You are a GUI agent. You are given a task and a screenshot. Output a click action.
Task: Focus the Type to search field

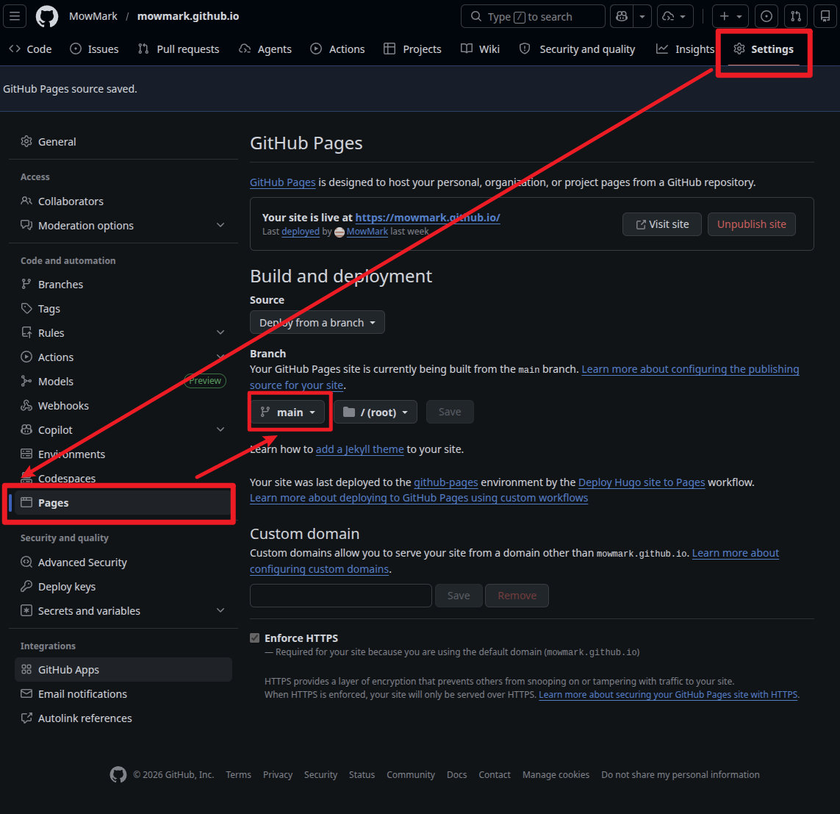[533, 16]
